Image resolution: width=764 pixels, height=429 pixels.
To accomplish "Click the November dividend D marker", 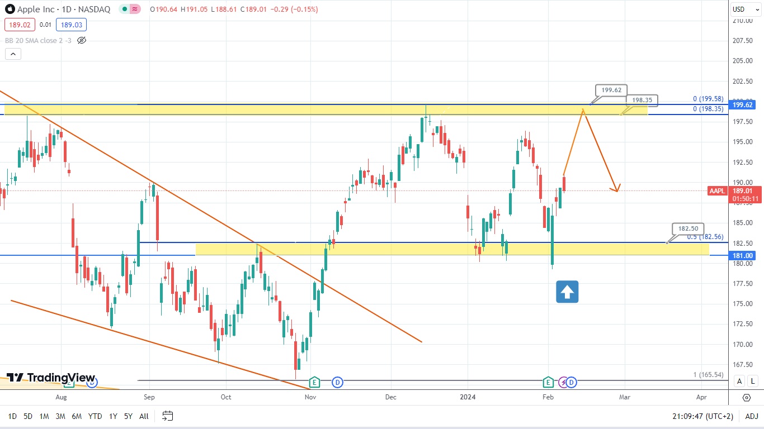I will pos(337,382).
